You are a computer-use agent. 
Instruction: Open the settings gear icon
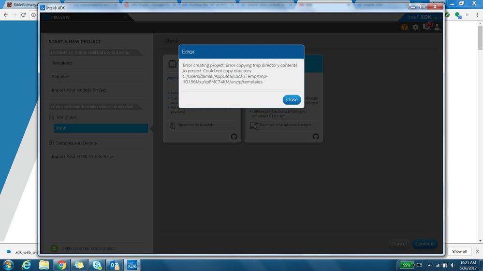coord(416,27)
